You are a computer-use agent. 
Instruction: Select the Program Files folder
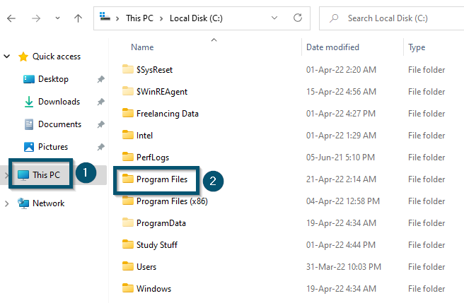[x=162, y=179]
